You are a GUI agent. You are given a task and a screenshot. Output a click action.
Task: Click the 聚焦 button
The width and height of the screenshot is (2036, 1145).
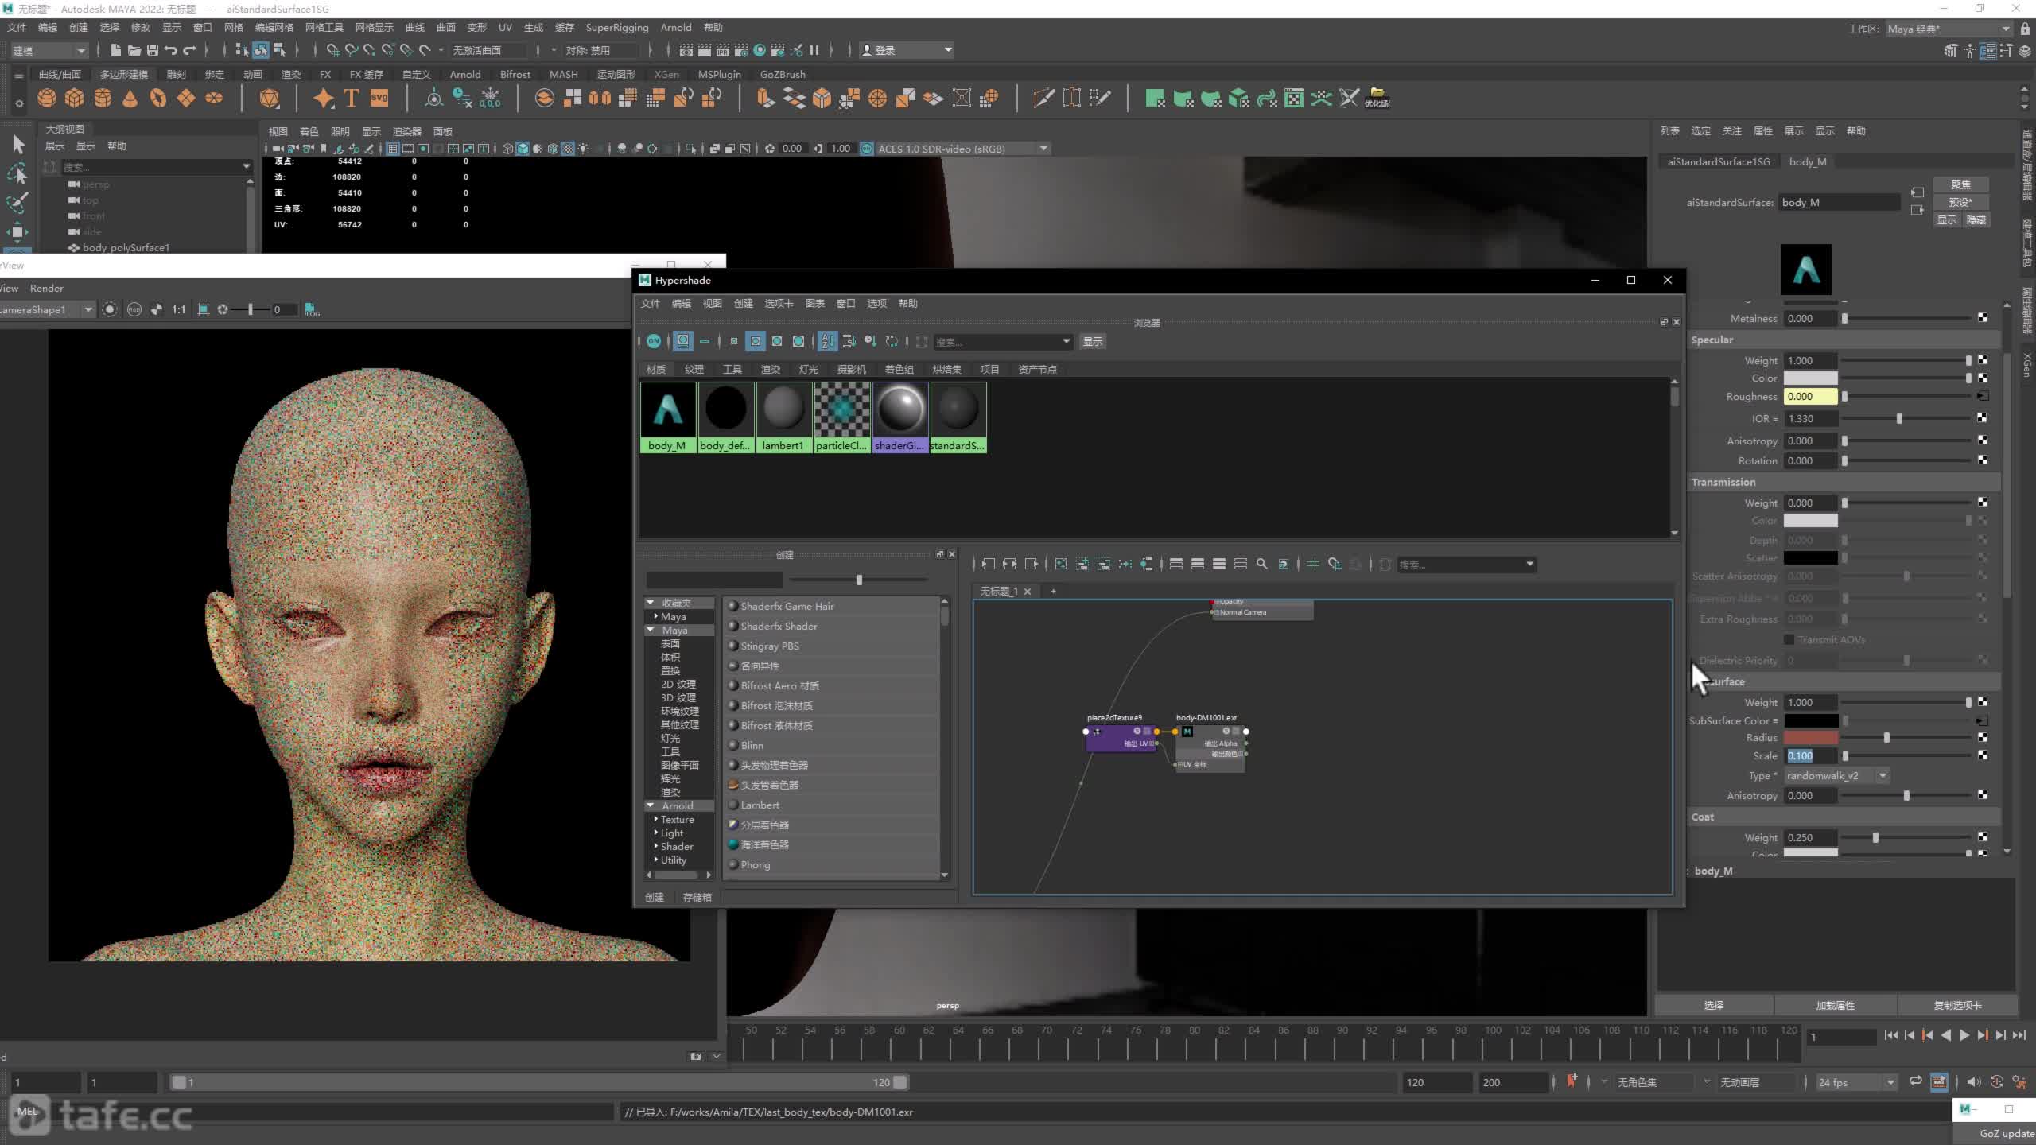click(1960, 184)
